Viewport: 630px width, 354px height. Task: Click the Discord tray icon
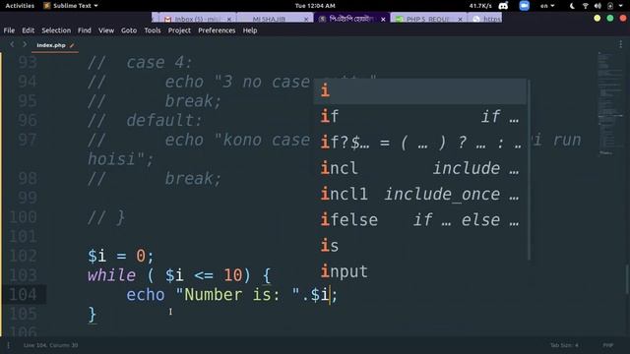click(503, 6)
